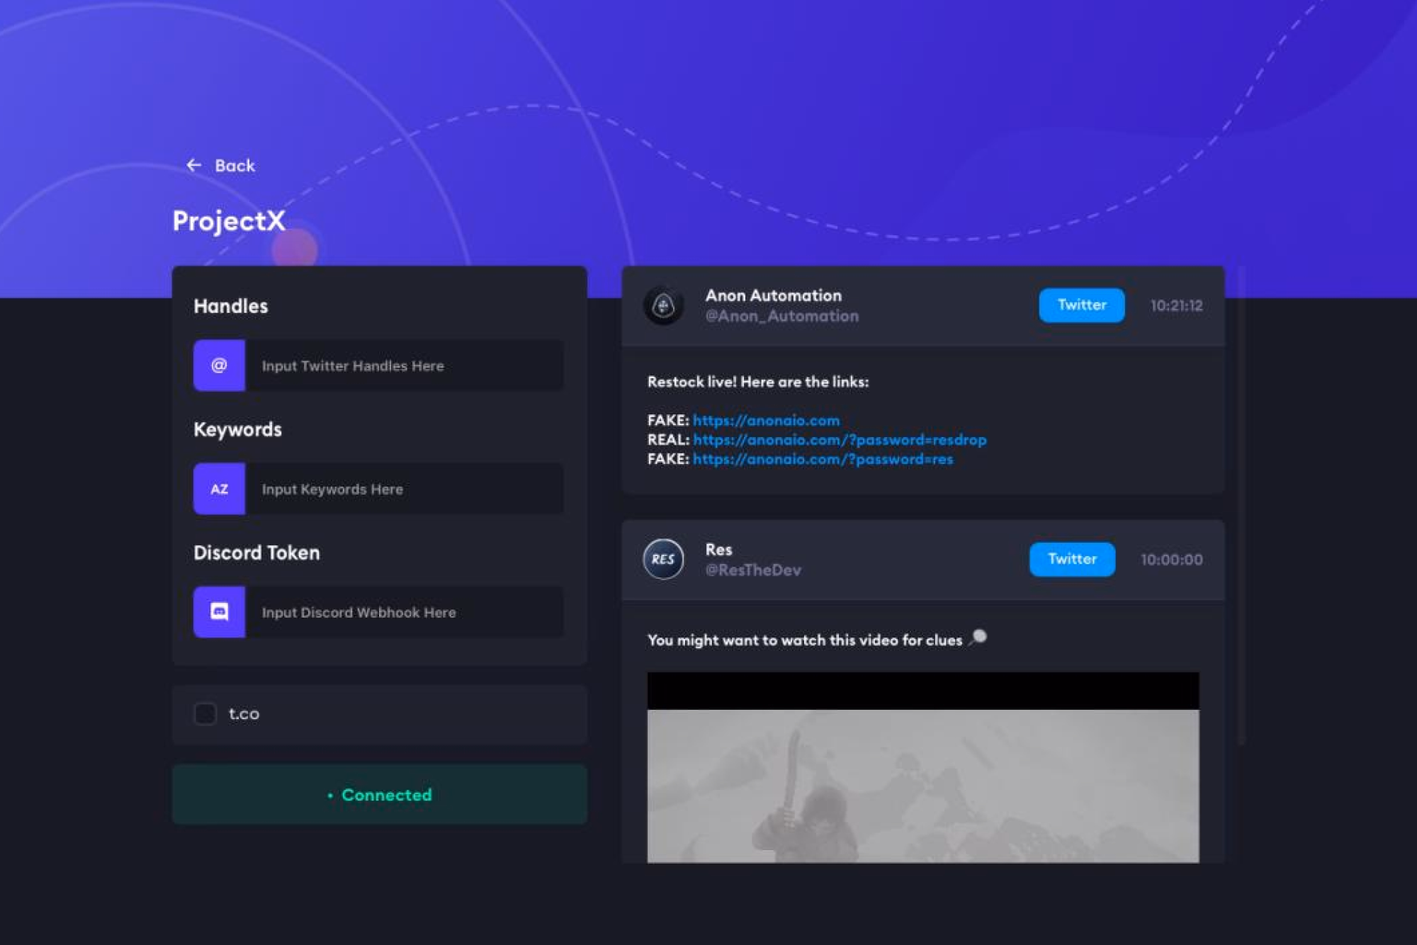Click the Discord logo icon
The height and width of the screenshot is (945, 1417).
click(x=219, y=612)
